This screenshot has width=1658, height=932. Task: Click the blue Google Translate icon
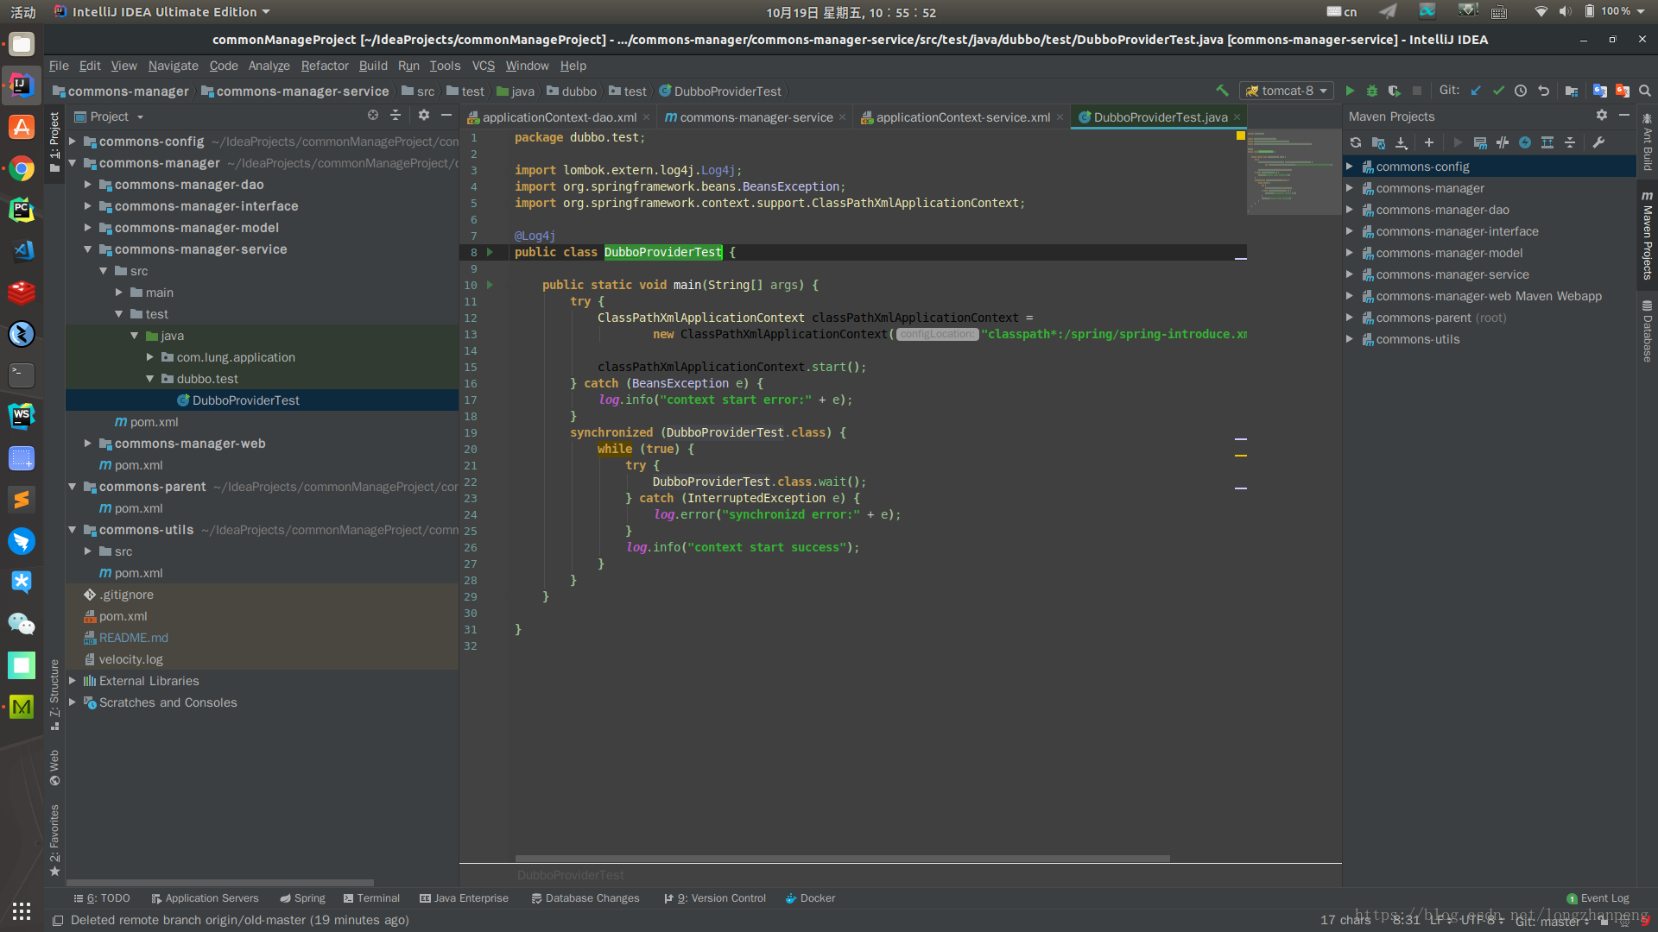pos(1600,91)
